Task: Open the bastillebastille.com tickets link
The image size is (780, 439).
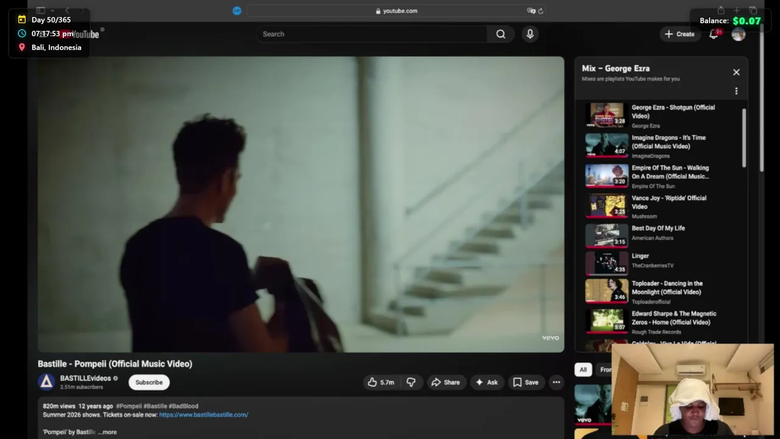Action: [204, 415]
